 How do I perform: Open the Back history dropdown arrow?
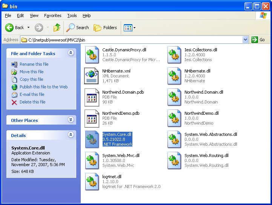click(28, 28)
